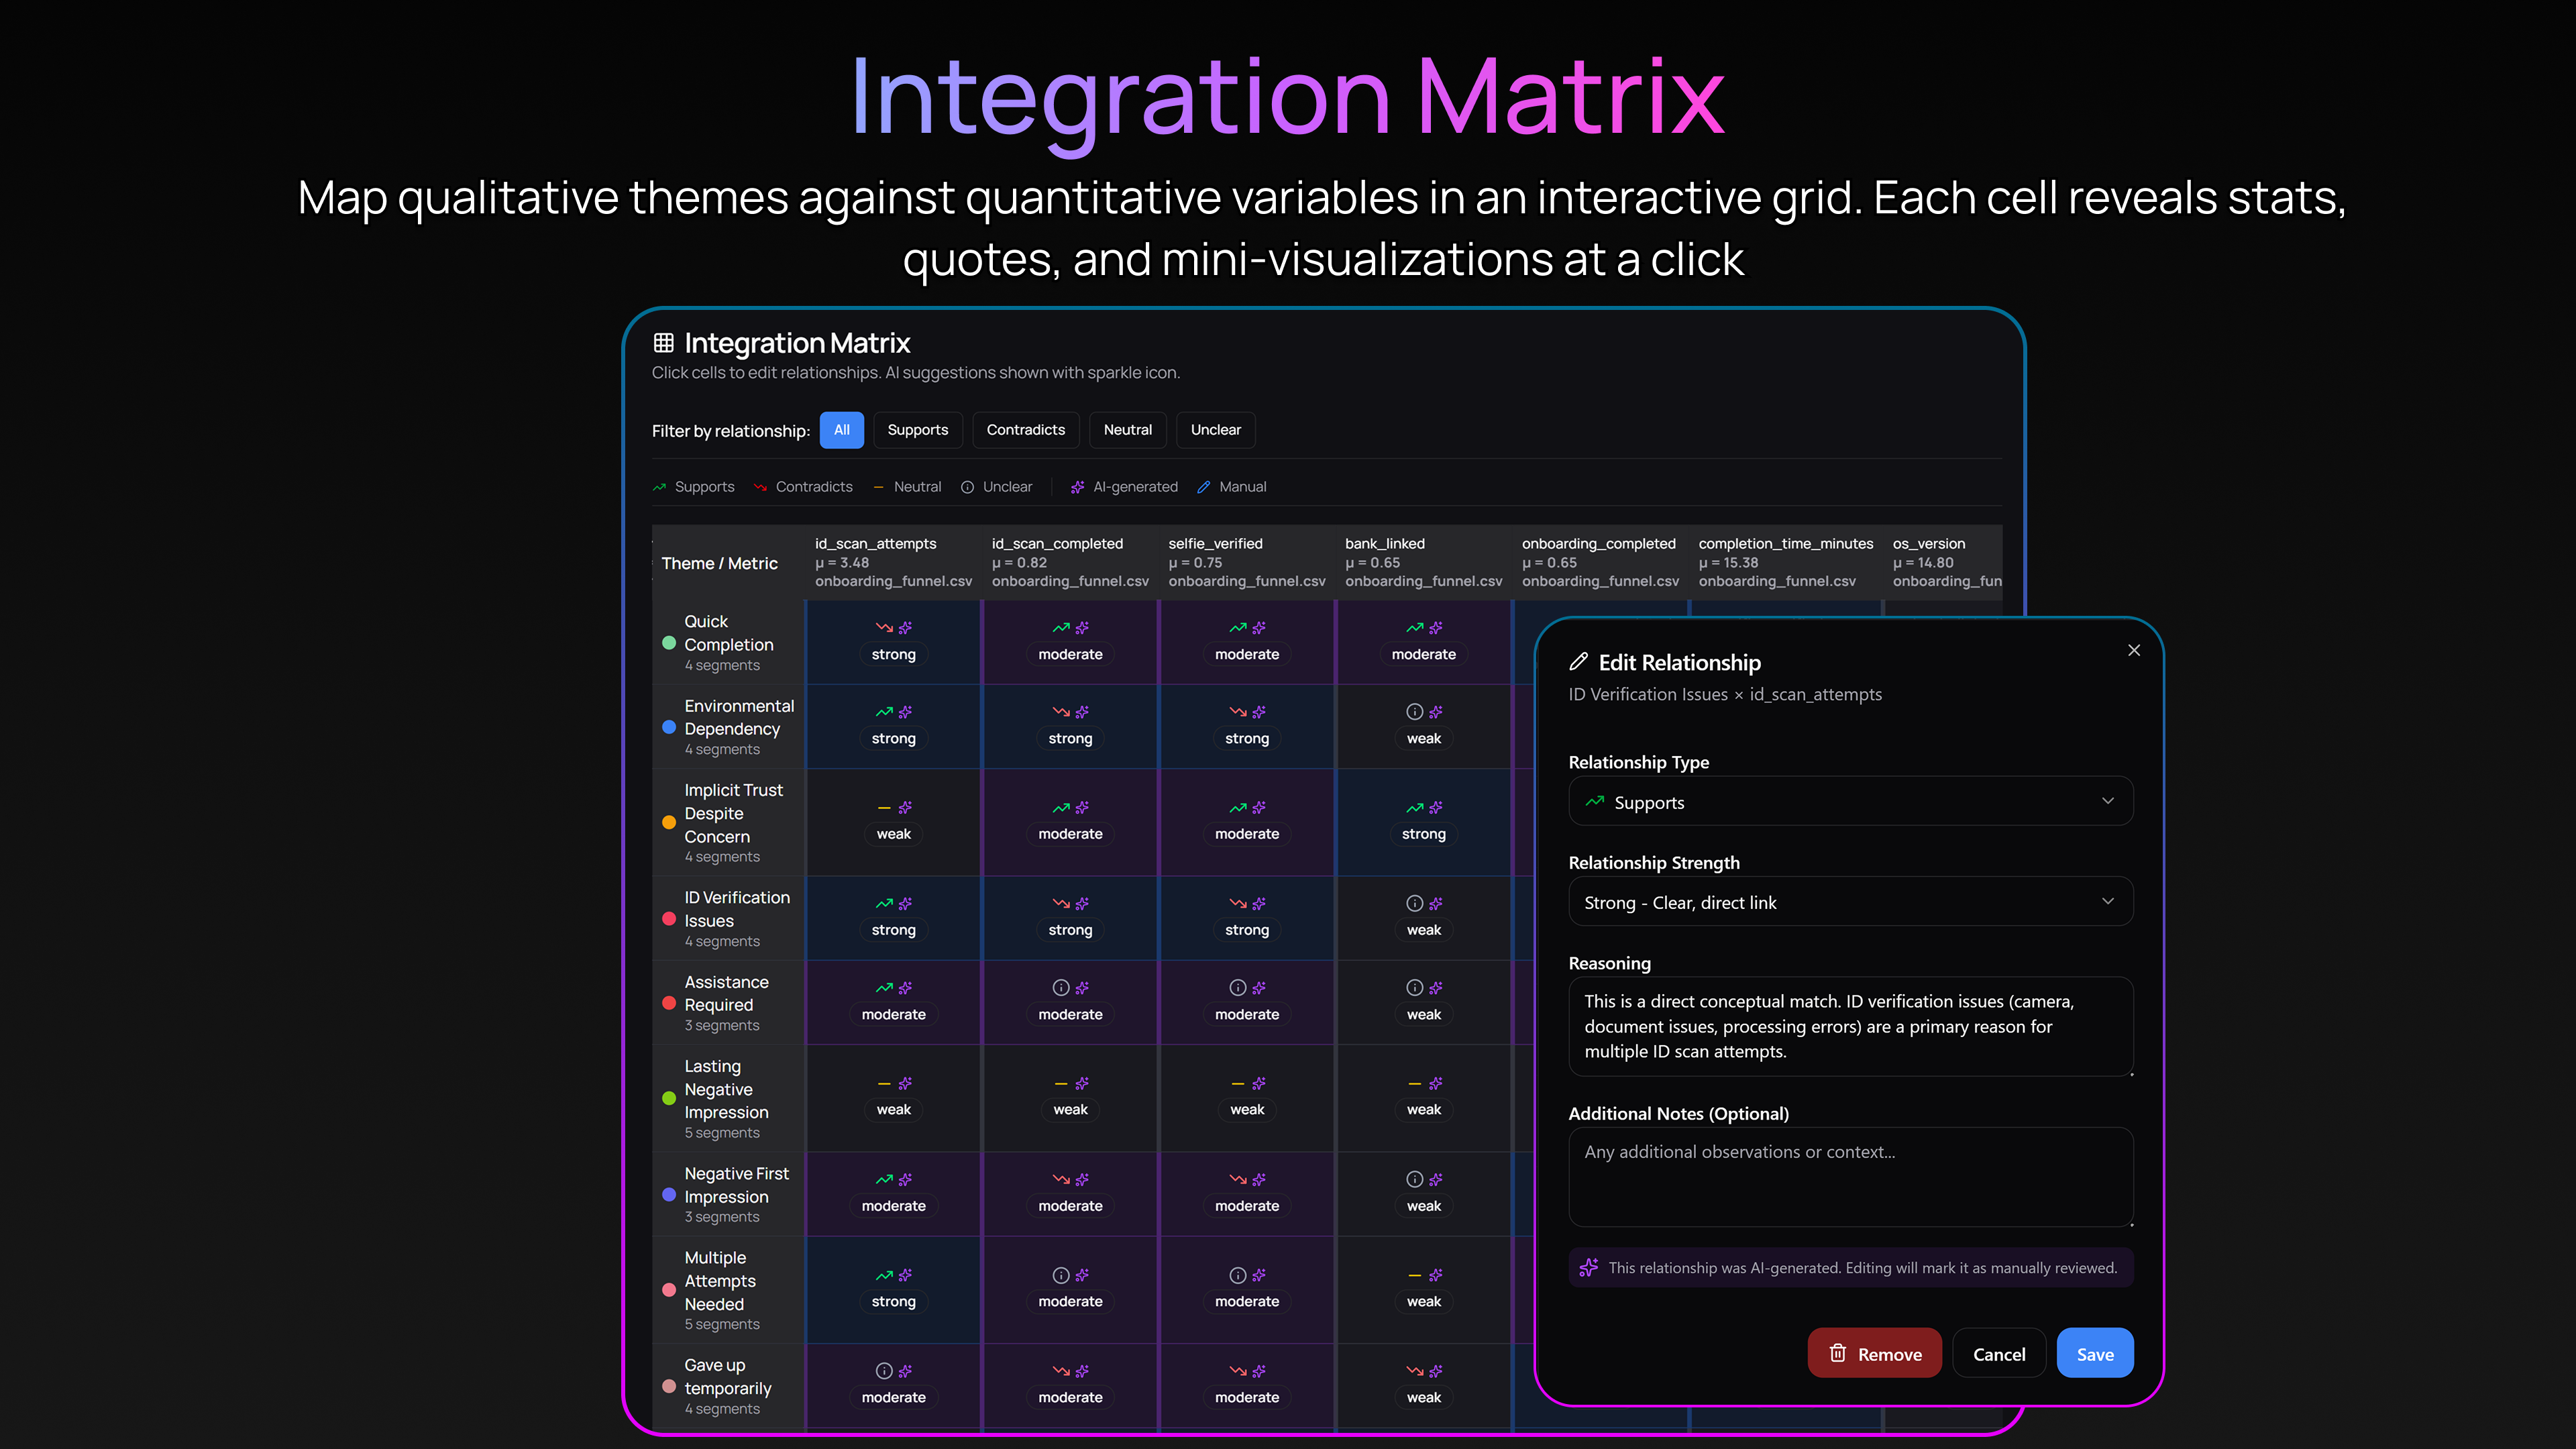Select the Neutral filter tab
This screenshot has height=1449, width=2576.
(x=1127, y=430)
